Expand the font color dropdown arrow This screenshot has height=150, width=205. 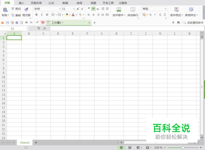[x=76, y=15]
